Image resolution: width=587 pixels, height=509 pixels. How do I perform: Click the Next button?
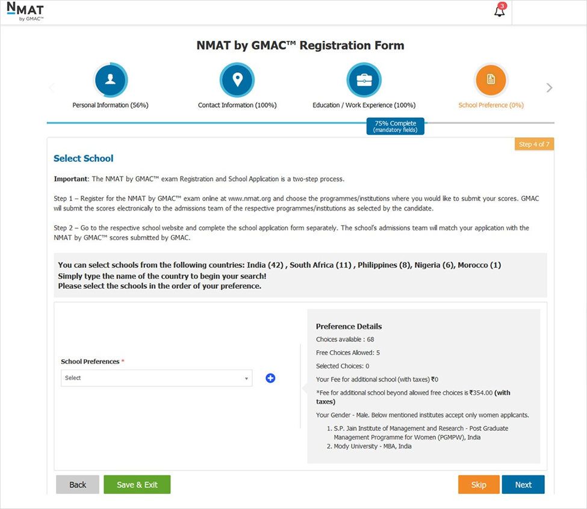click(x=523, y=485)
